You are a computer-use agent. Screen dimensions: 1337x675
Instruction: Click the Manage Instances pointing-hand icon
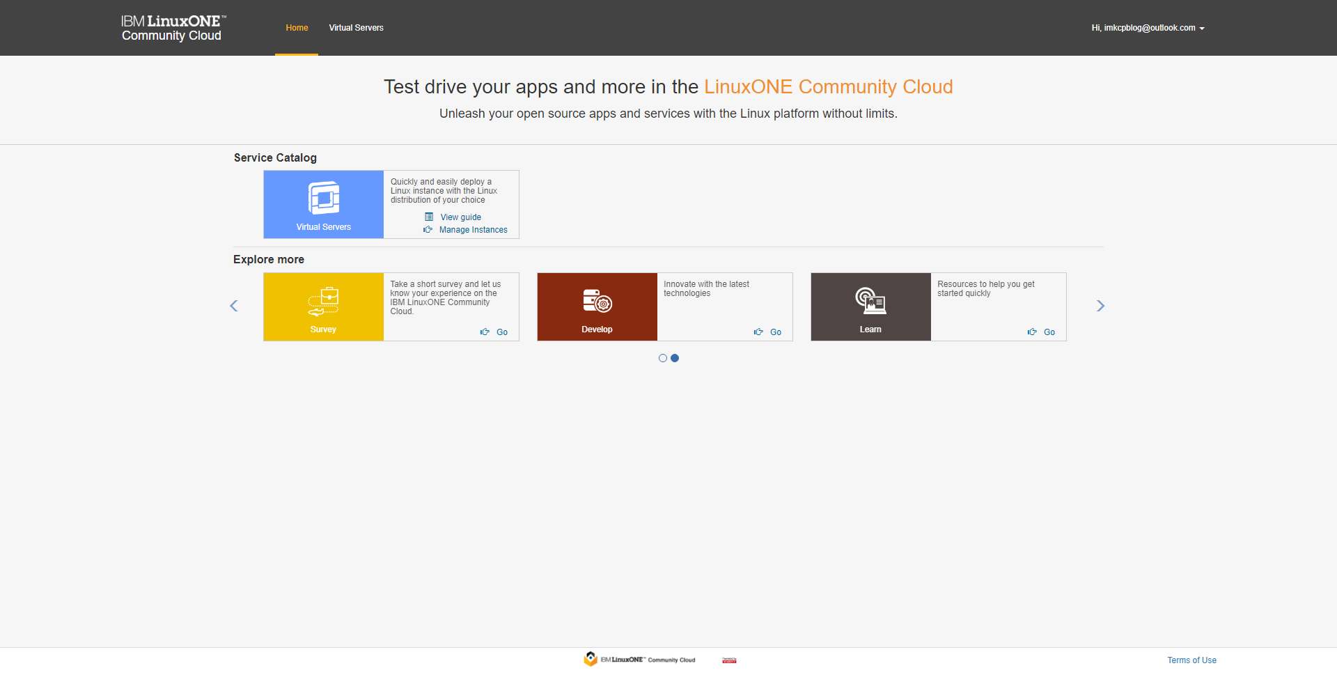click(x=428, y=230)
